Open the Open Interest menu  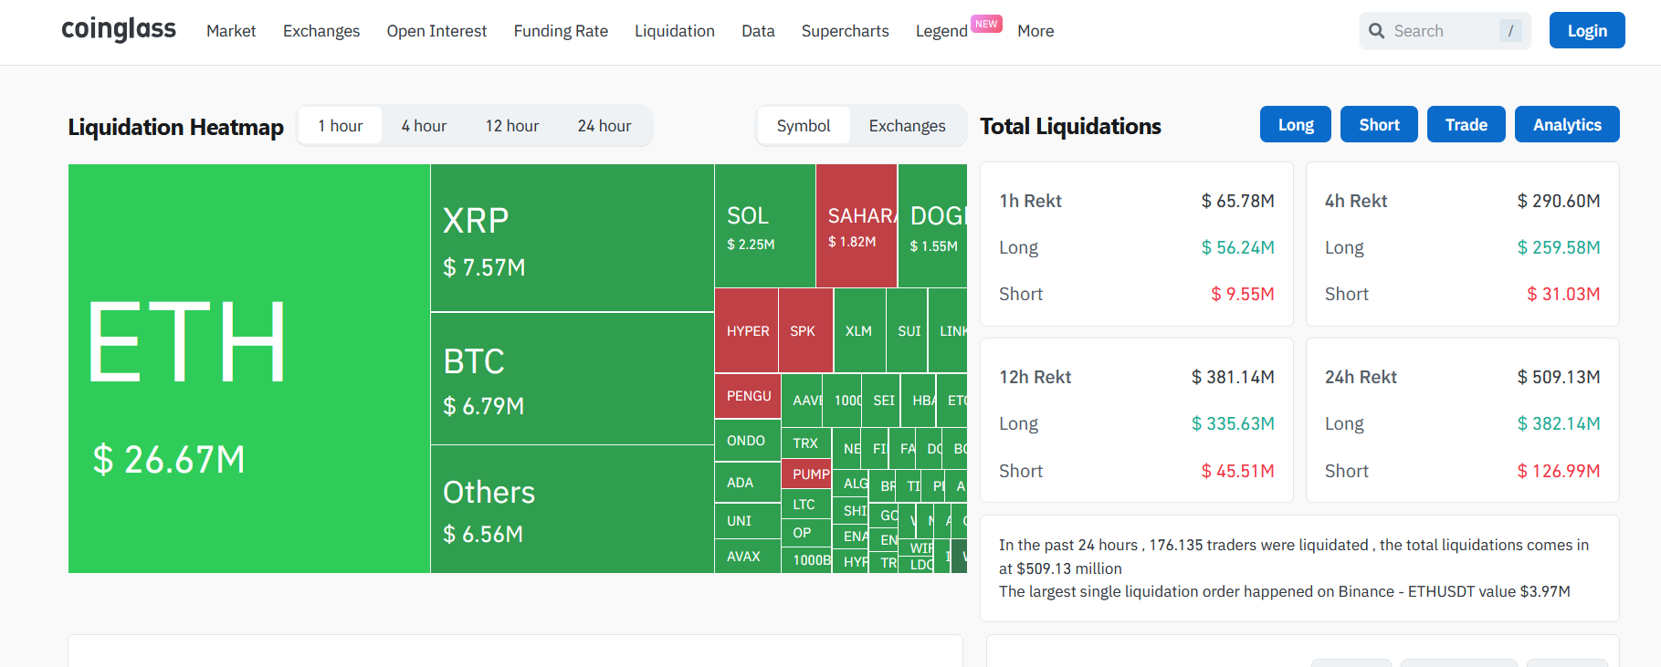pyautogui.click(x=436, y=31)
